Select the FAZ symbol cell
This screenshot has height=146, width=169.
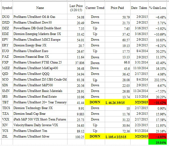[7, 57]
